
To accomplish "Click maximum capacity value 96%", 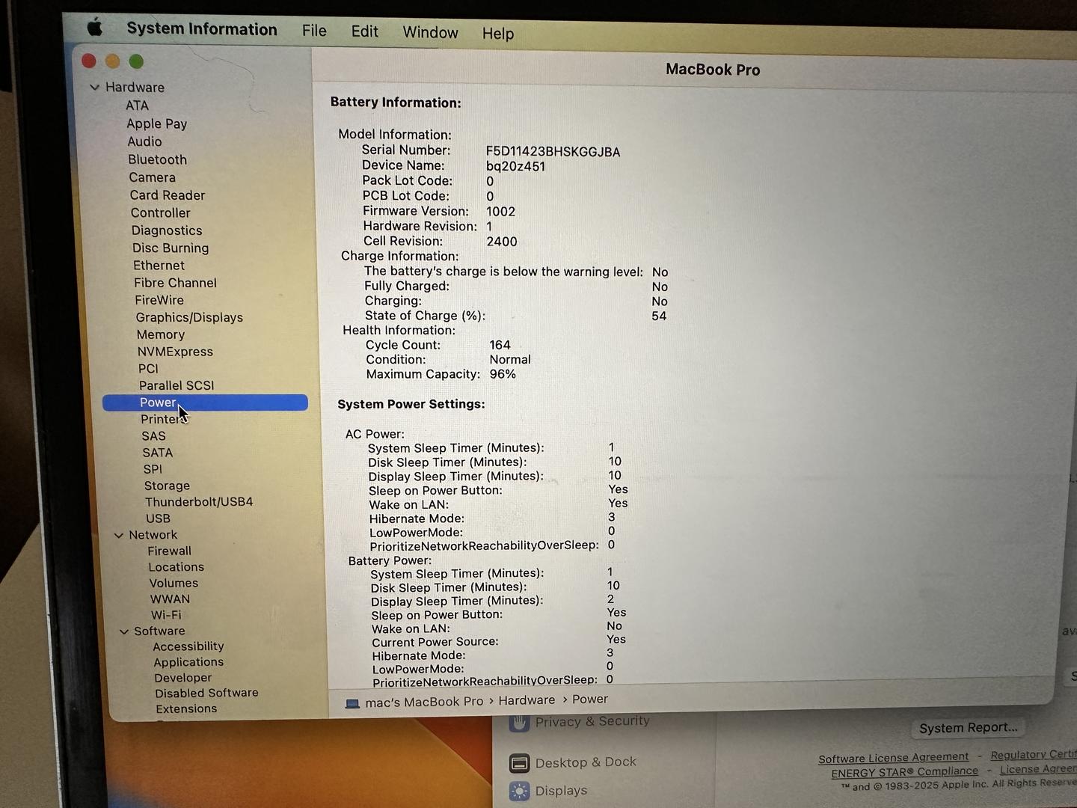I will (503, 374).
